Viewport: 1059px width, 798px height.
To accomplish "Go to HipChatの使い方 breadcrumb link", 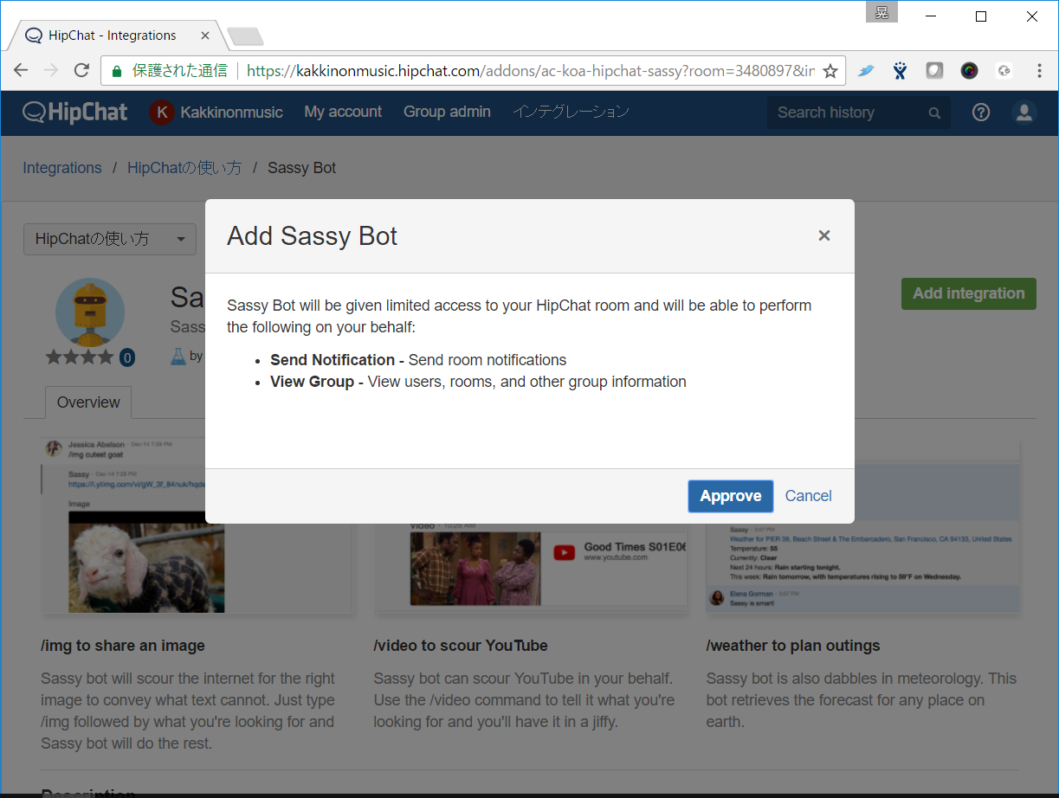I will coord(184,168).
